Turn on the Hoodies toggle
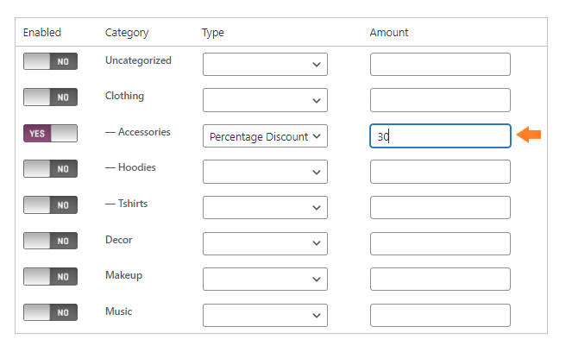This screenshot has width=572, height=352. click(x=50, y=169)
